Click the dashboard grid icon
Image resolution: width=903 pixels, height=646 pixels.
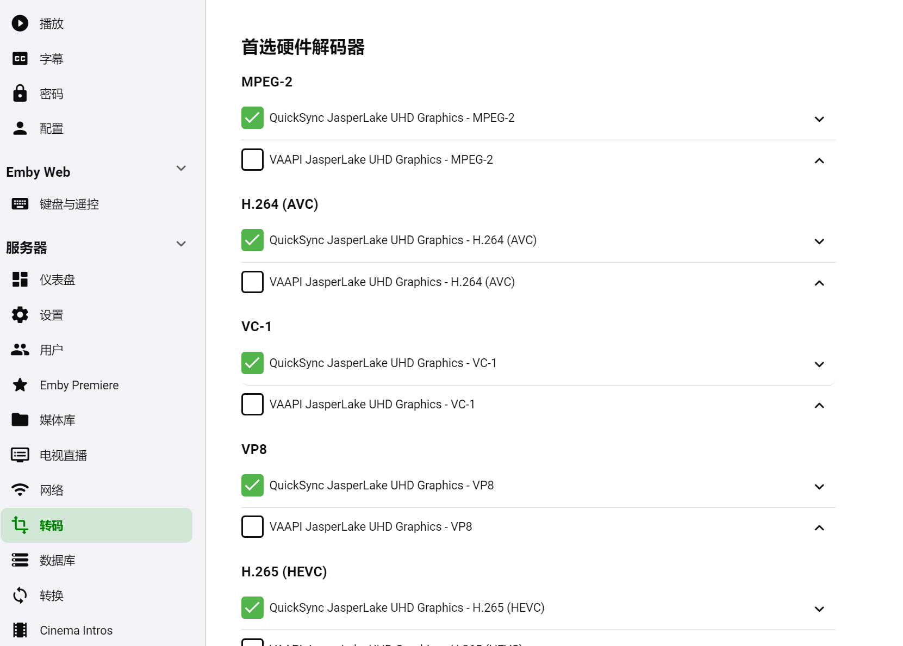[20, 279]
